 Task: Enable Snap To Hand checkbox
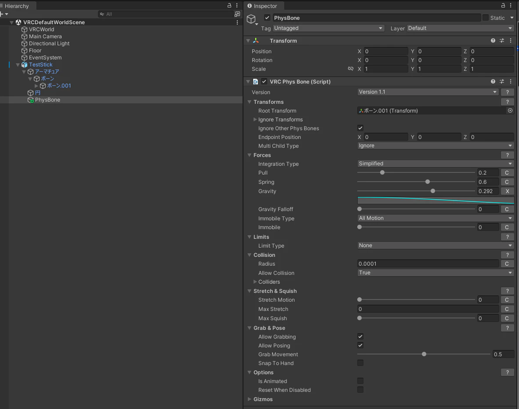[360, 363]
